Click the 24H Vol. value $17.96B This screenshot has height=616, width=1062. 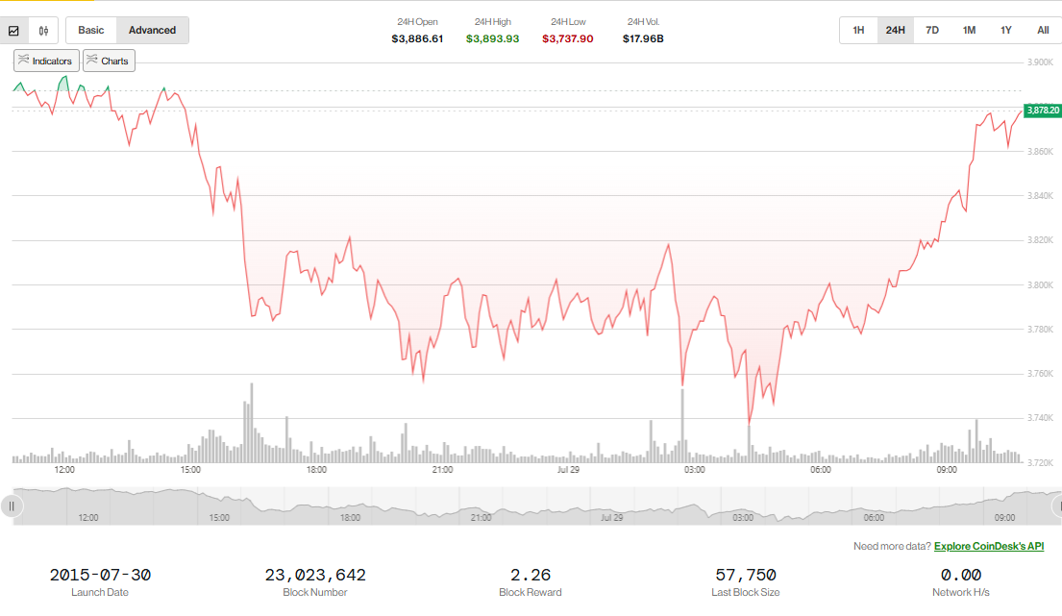(643, 38)
